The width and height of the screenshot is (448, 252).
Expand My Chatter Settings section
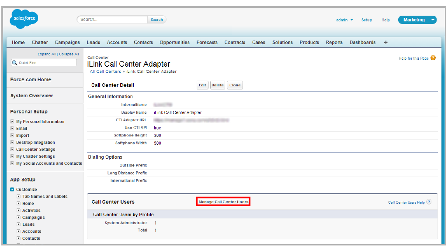coord(12,156)
